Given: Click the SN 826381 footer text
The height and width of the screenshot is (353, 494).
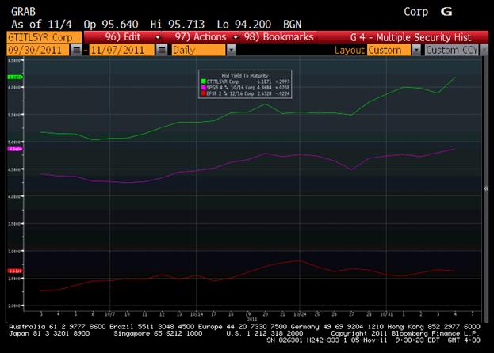Looking at the screenshot, I should (286, 340).
